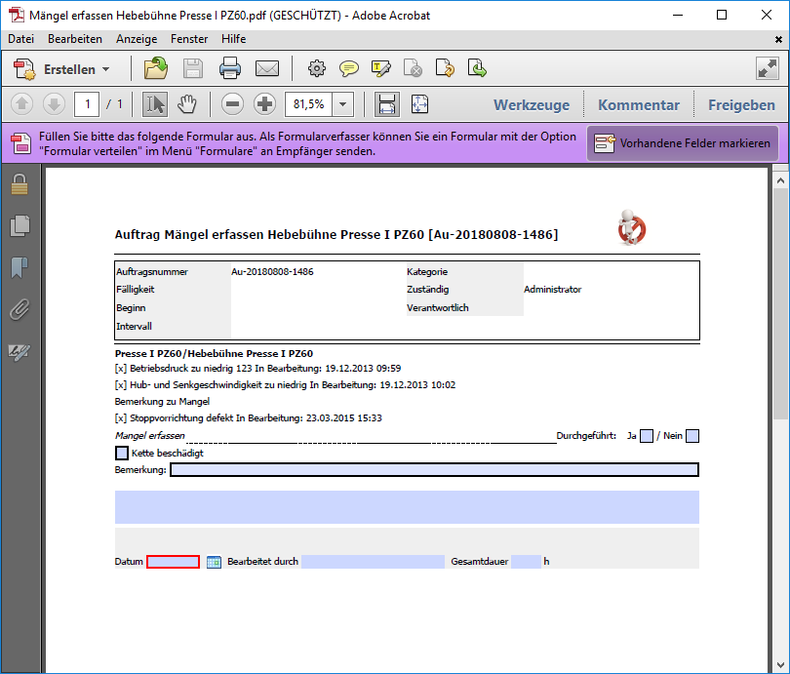
Task: Open the security padlock panel
Action: [x=20, y=184]
